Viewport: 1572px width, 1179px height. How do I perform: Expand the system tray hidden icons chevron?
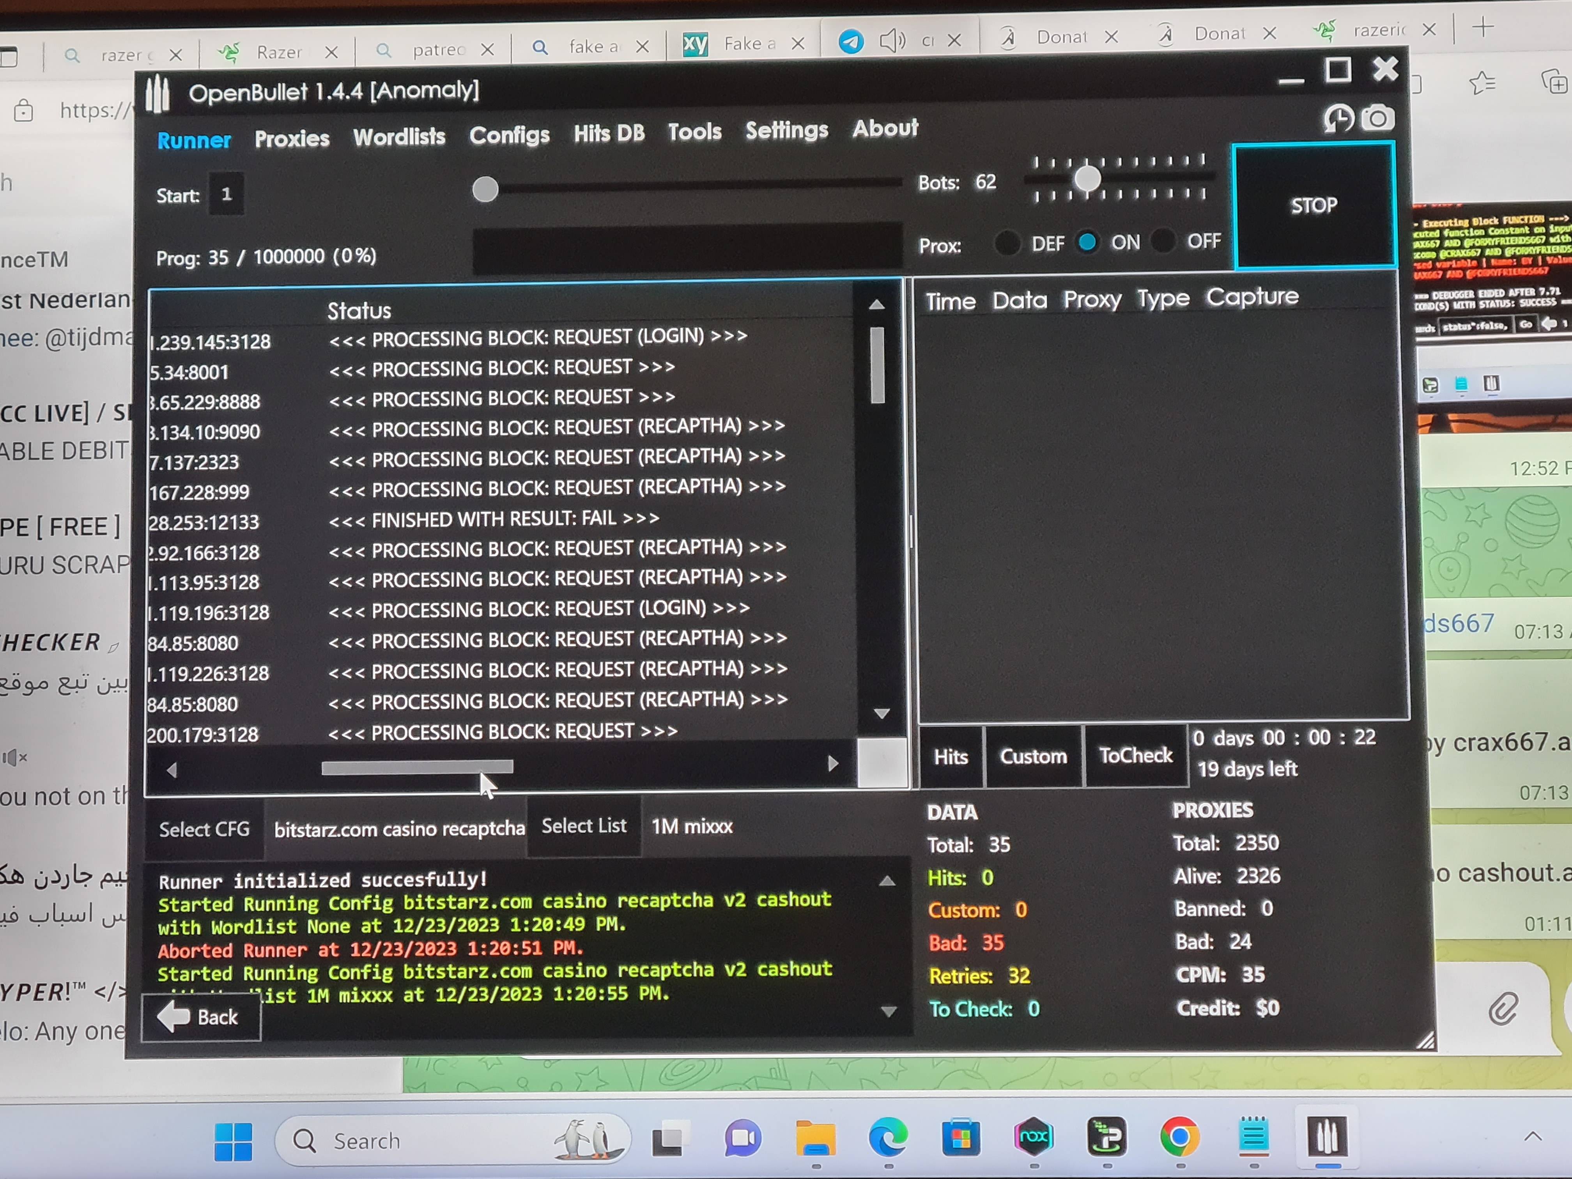[x=1533, y=1137]
